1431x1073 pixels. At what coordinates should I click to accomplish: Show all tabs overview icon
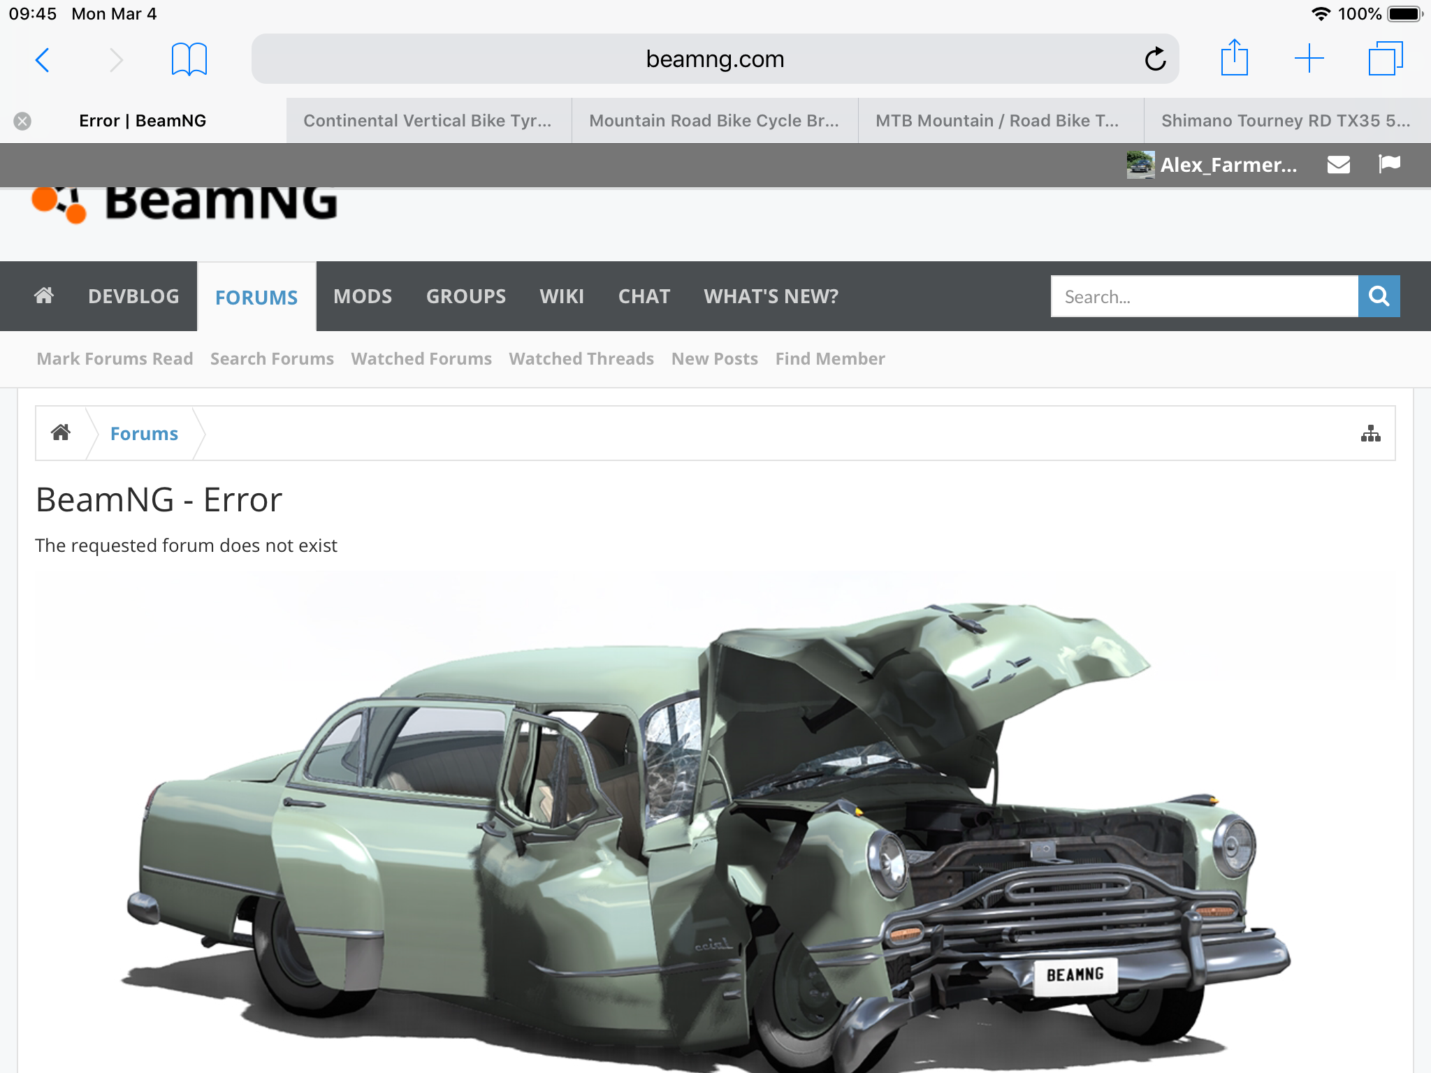tap(1386, 59)
